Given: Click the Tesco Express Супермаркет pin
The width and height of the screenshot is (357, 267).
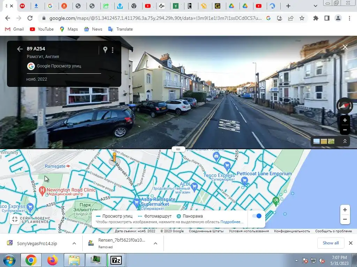Looking at the screenshot, I should pos(227,166).
